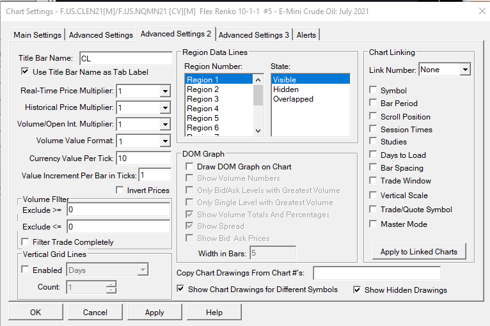Click the region list scrollbar thumb
The height and width of the screenshot is (326, 490).
pos(258,95)
